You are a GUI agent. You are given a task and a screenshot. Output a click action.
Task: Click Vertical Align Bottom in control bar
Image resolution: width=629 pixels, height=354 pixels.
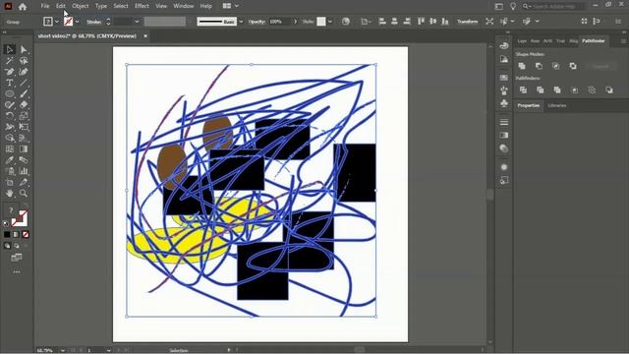click(445, 22)
